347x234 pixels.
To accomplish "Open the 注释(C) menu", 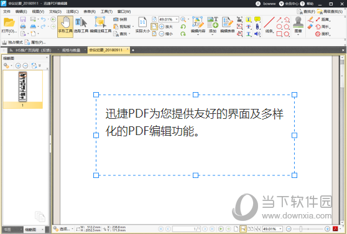I will pos(72,11).
